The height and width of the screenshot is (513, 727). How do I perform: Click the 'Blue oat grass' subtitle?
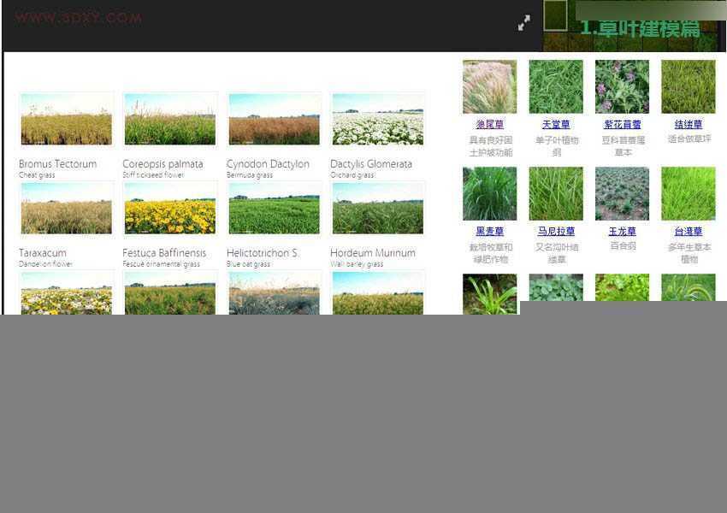[248, 264]
